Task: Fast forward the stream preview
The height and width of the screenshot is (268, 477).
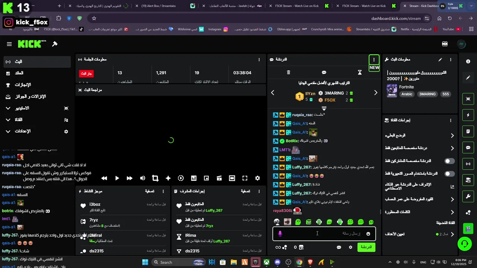Action: click(130, 178)
